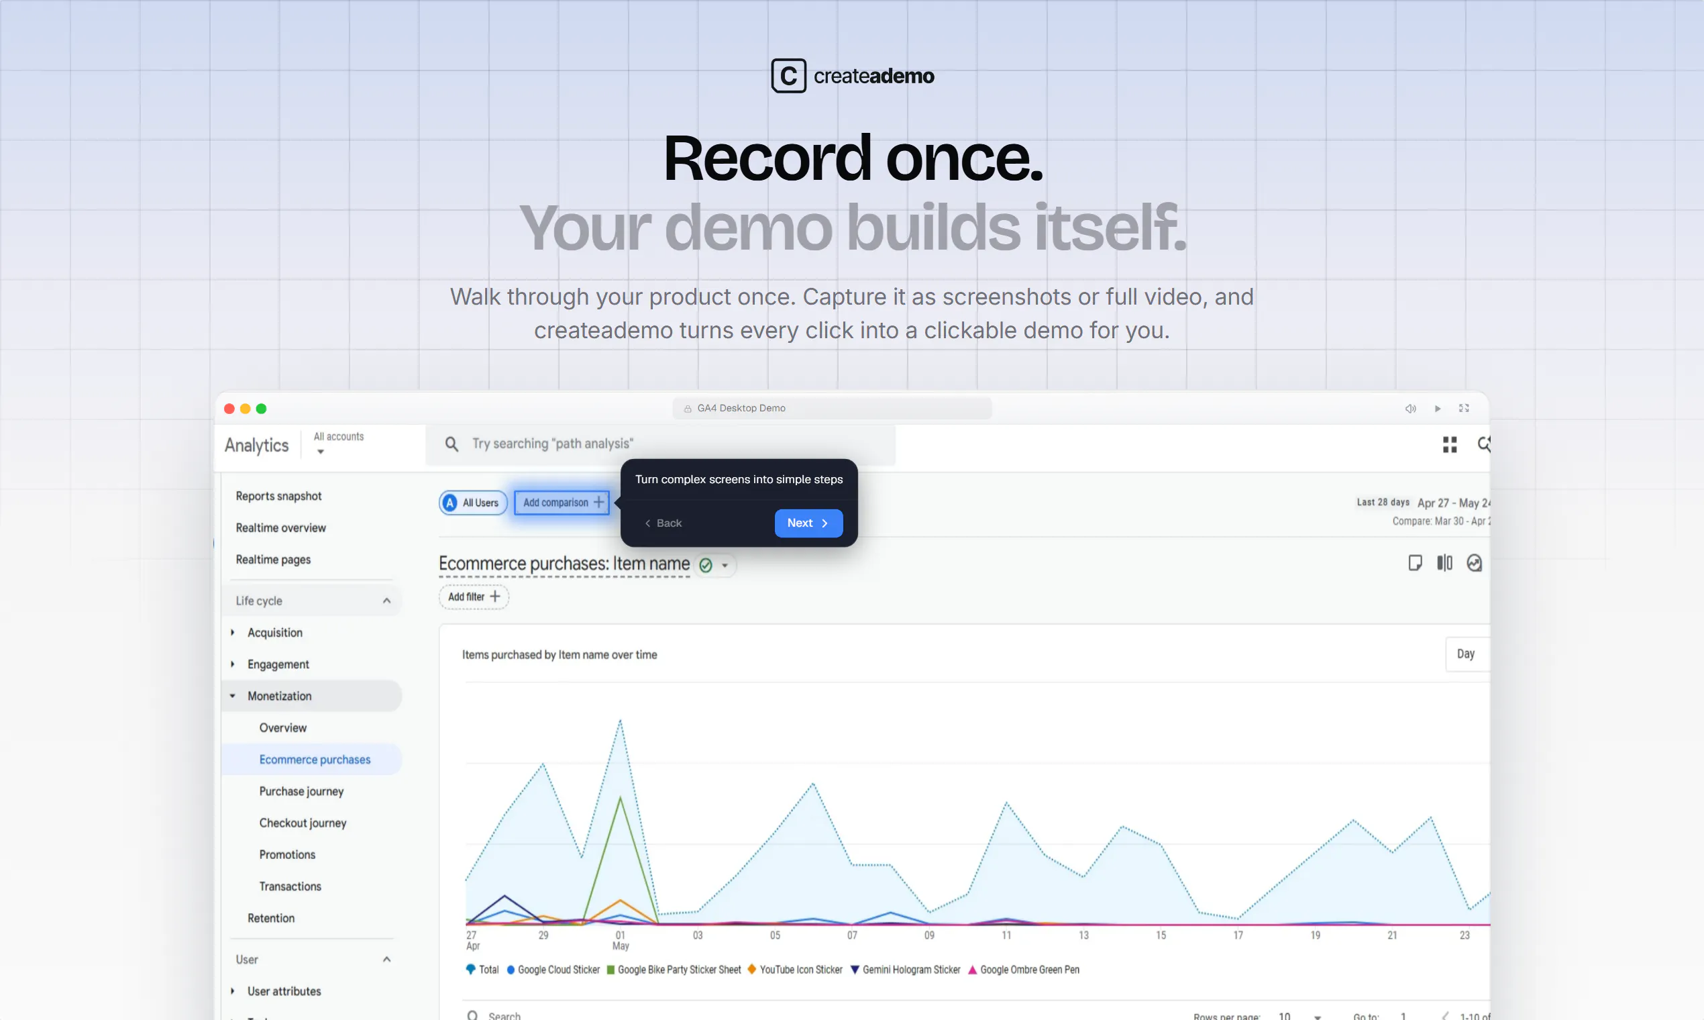The image size is (1704, 1020).
Task: Toggle Google Bike Party Sticker Sheet legend
Action: (x=674, y=970)
